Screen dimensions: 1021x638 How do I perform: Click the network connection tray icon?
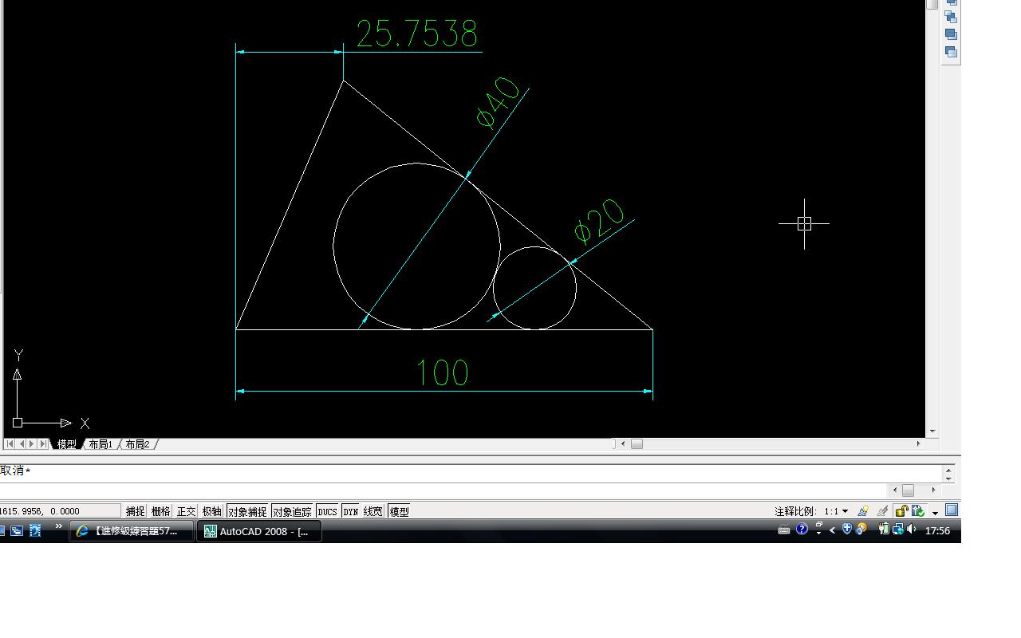[898, 529]
